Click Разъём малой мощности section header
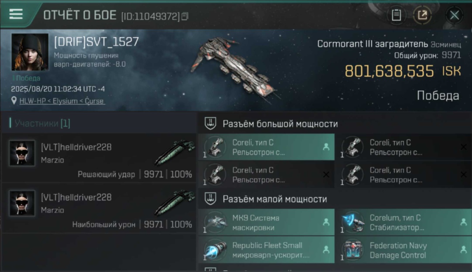This screenshot has height=272, width=472. pos(274,199)
